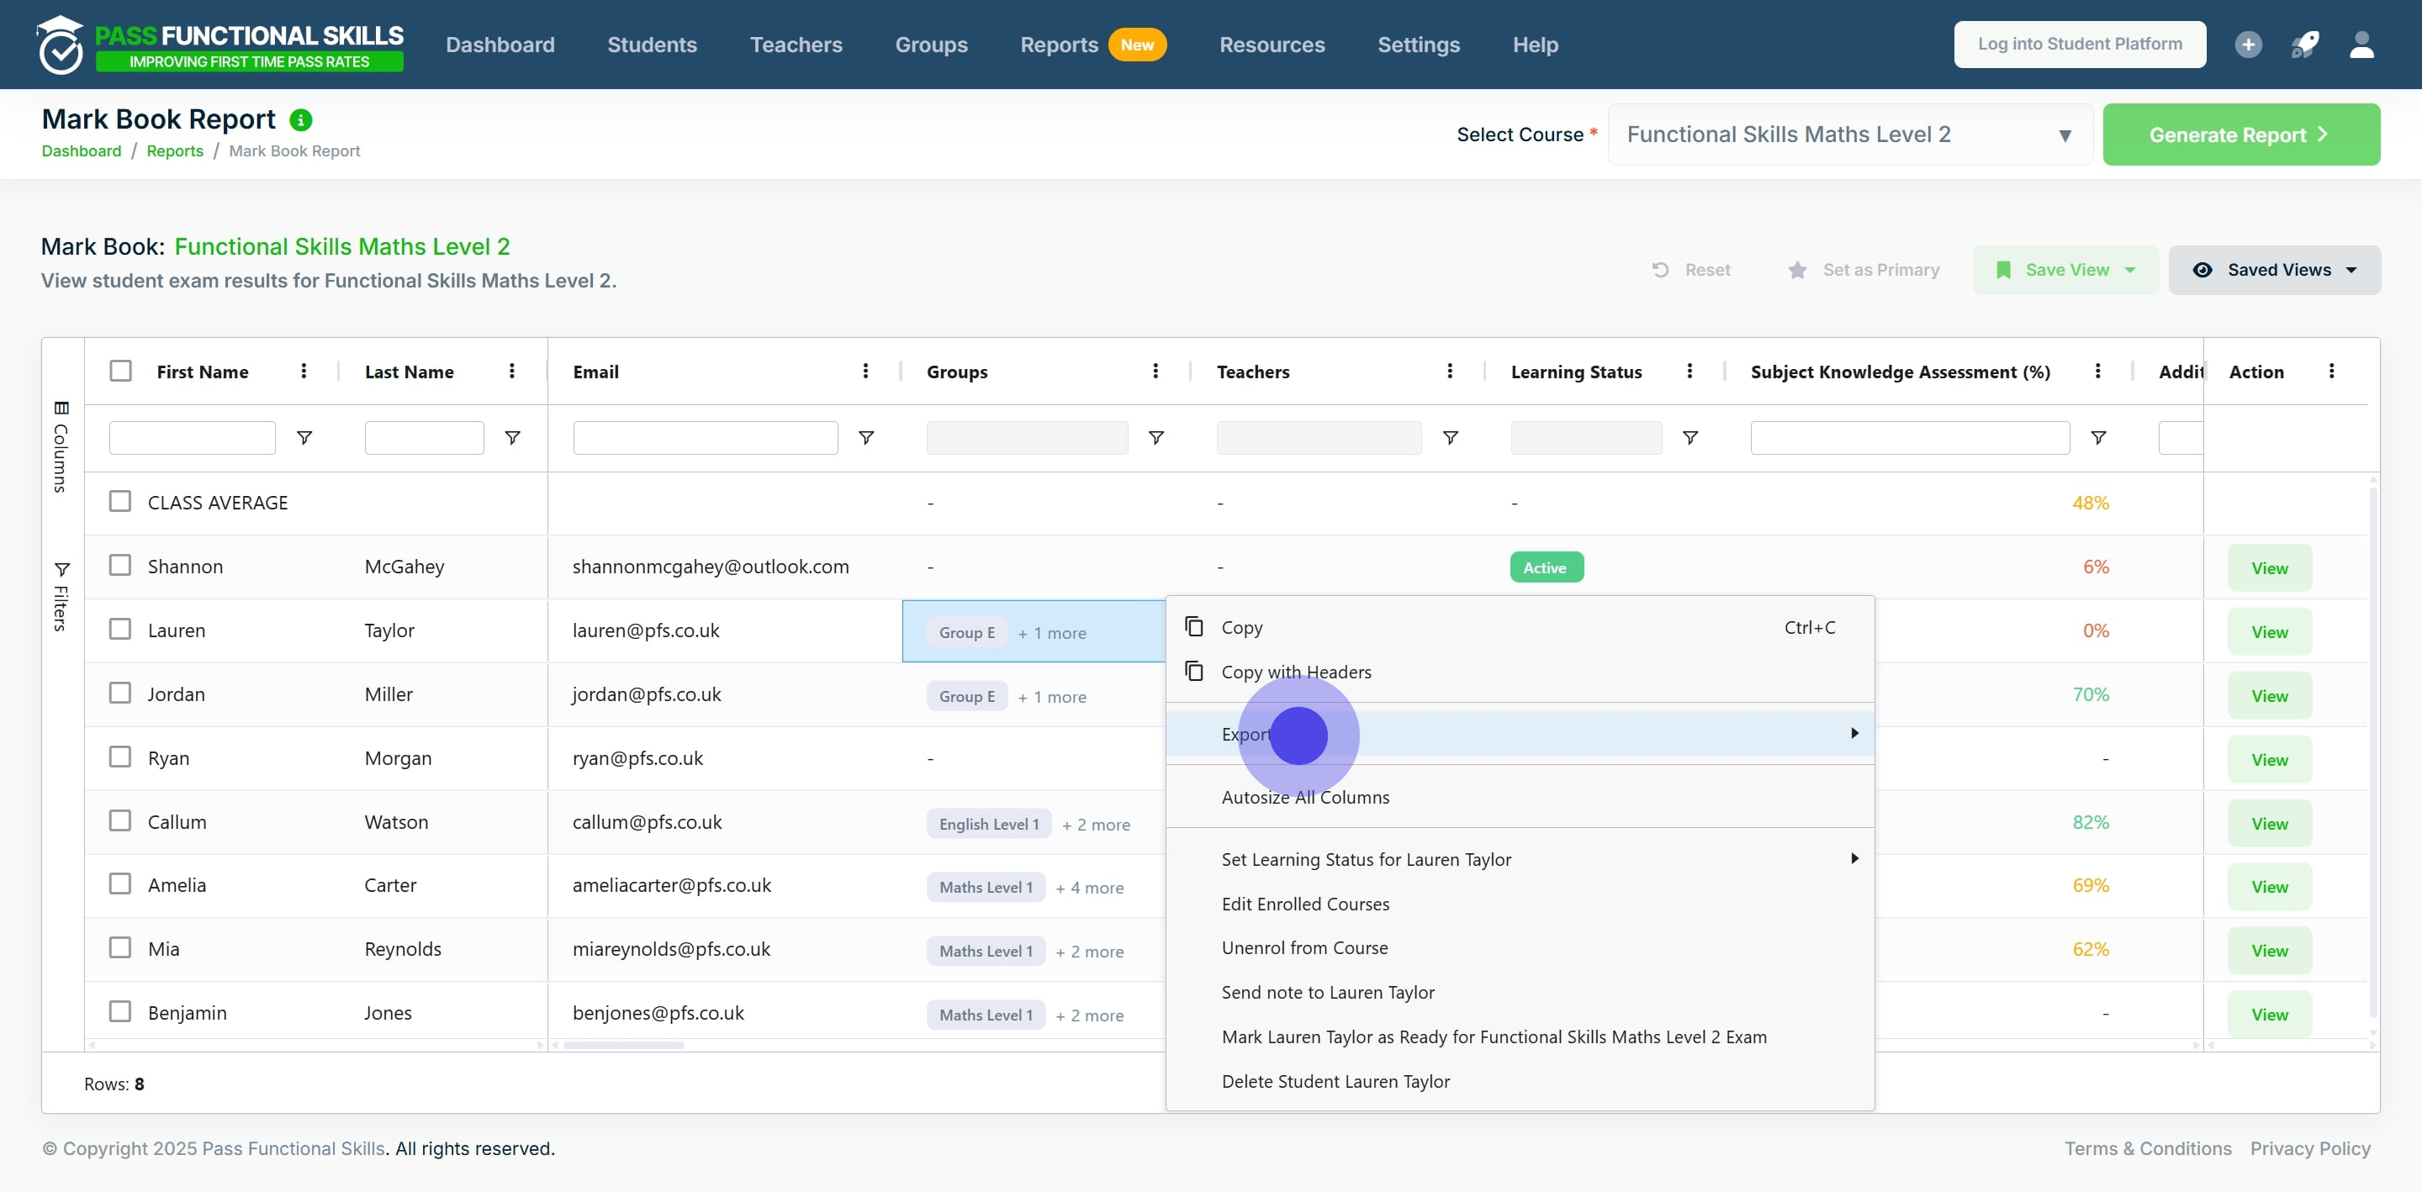2422x1192 pixels.
Task: Open the Email column menu dots
Action: click(865, 372)
